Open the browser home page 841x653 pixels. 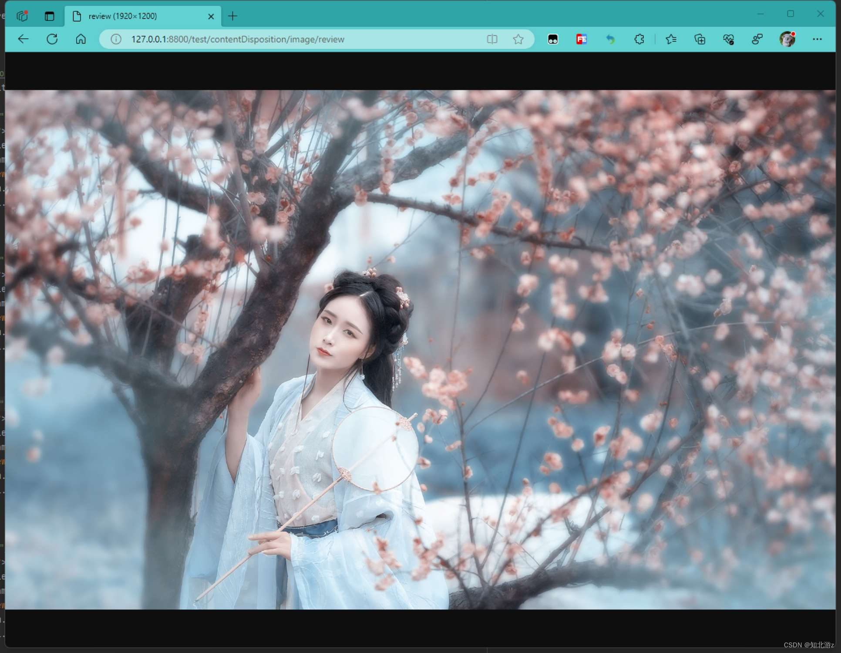tap(81, 39)
